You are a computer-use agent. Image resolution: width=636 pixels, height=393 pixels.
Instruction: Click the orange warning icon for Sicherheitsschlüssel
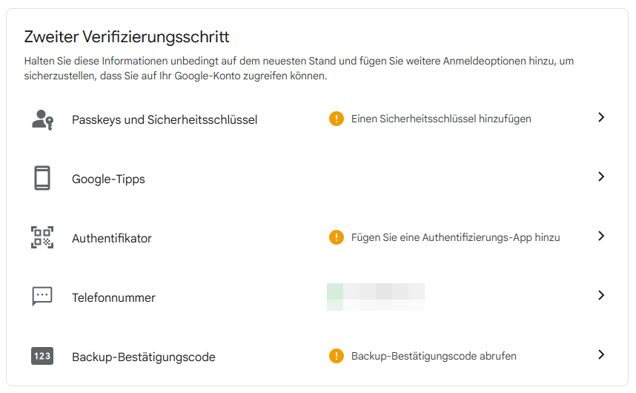(x=337, y=119)
